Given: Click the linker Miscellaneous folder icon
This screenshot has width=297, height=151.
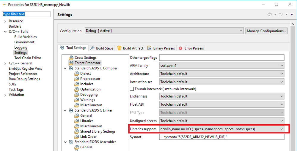Looking at the screenshot, I should (x=76, y=126).
